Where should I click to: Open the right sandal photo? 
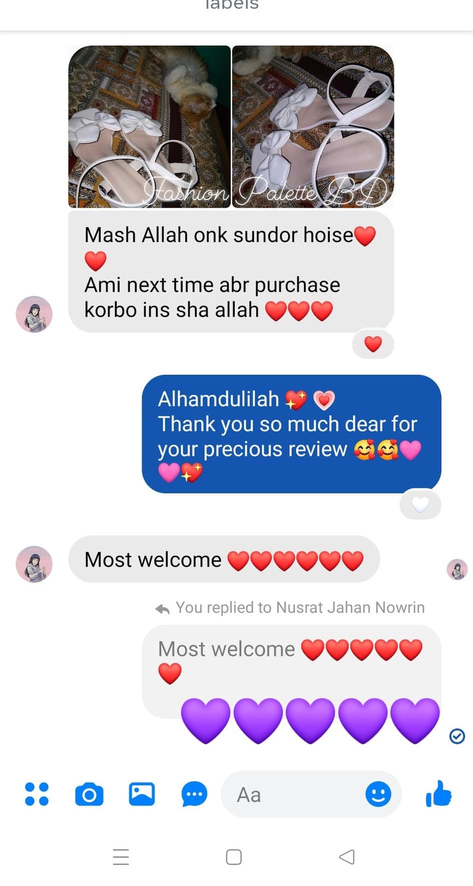tap(313, 127)
